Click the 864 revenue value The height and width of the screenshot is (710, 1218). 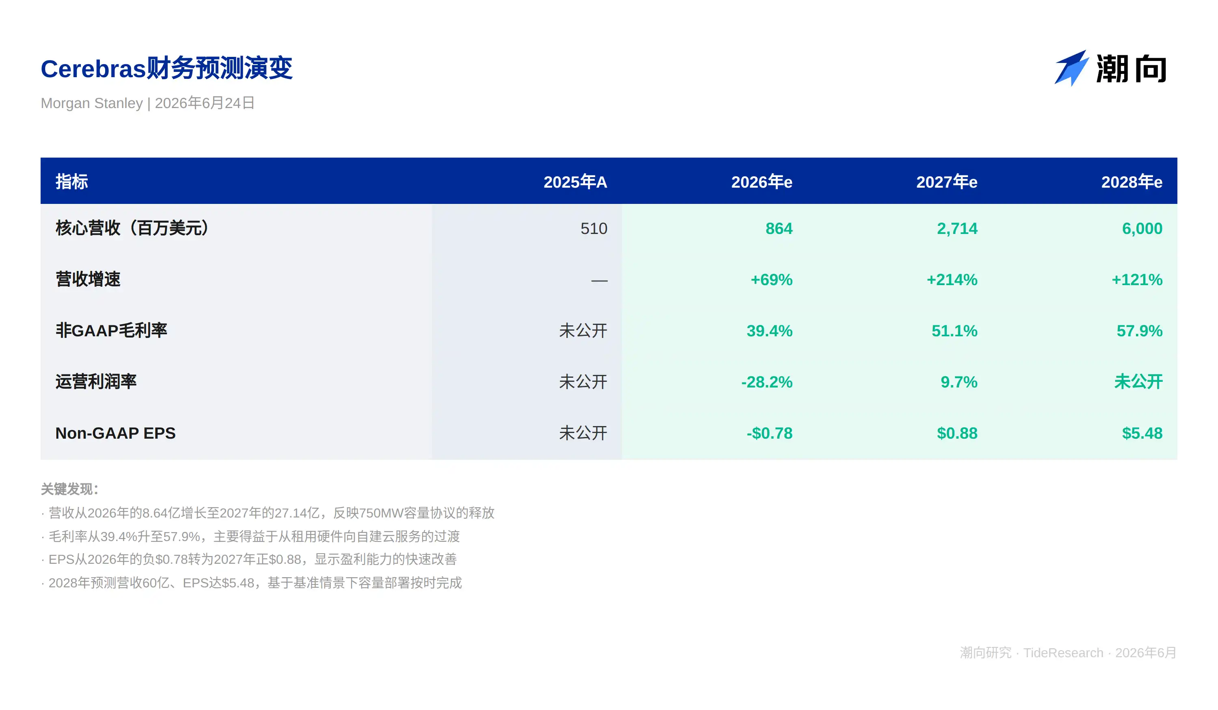pyautogui.click(x=779, y=228)
